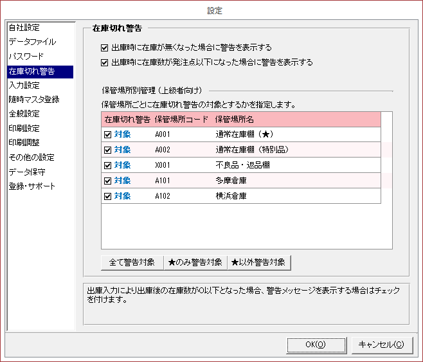Select 印刷設定 in the sidebar
The width and height of the screenshot is (423, 362).
(x=24, y=129)
